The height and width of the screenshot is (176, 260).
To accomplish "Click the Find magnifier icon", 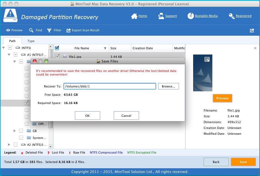I will coord(31,30).
